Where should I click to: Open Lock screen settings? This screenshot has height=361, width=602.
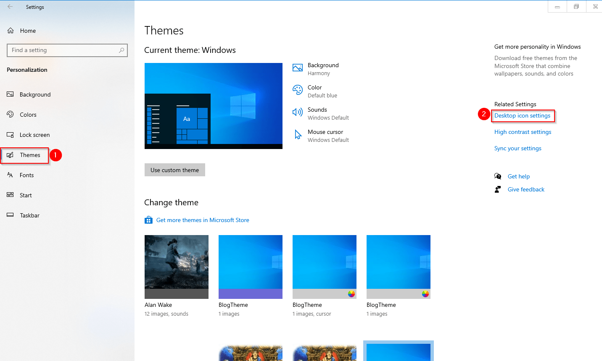34,134
